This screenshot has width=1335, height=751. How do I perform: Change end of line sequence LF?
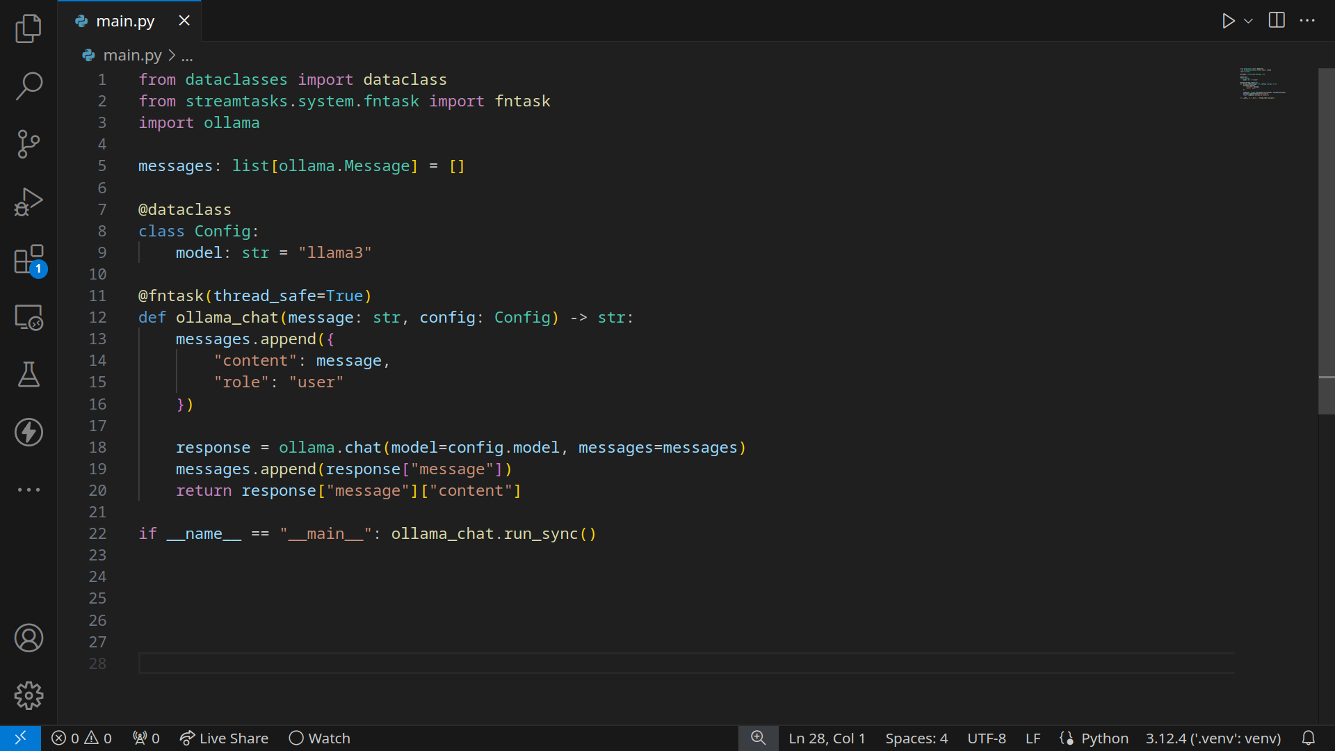click(1033, 738)
